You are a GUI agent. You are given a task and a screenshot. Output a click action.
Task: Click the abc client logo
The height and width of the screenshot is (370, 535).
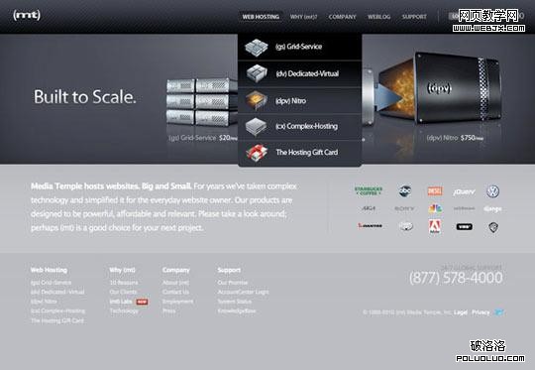point(405,191)
